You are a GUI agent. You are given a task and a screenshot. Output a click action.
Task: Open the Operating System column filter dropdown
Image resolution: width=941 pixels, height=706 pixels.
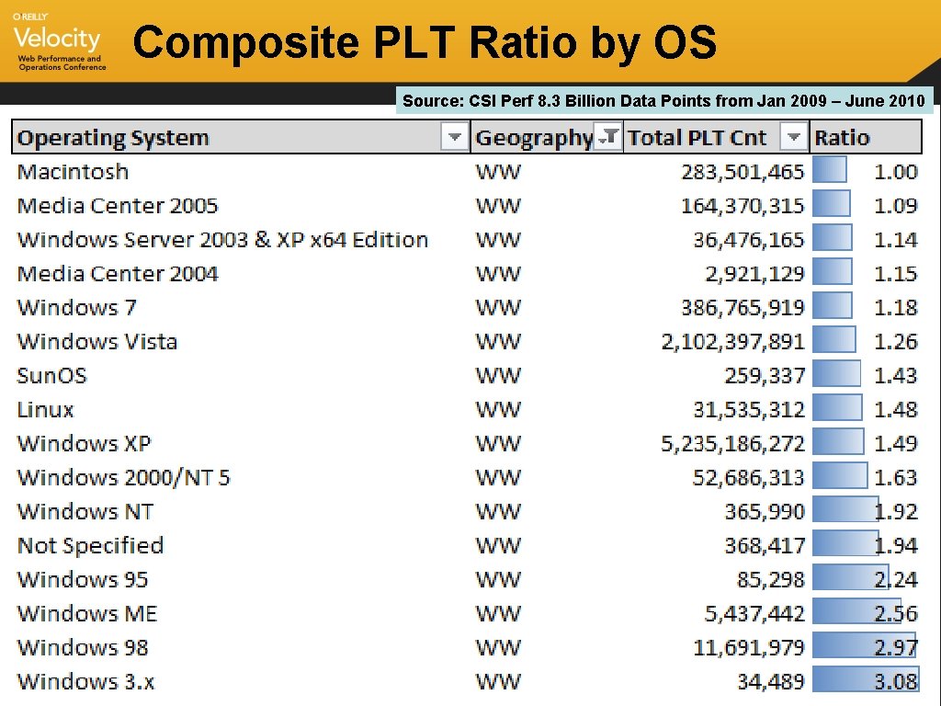(x=454, y=138)
